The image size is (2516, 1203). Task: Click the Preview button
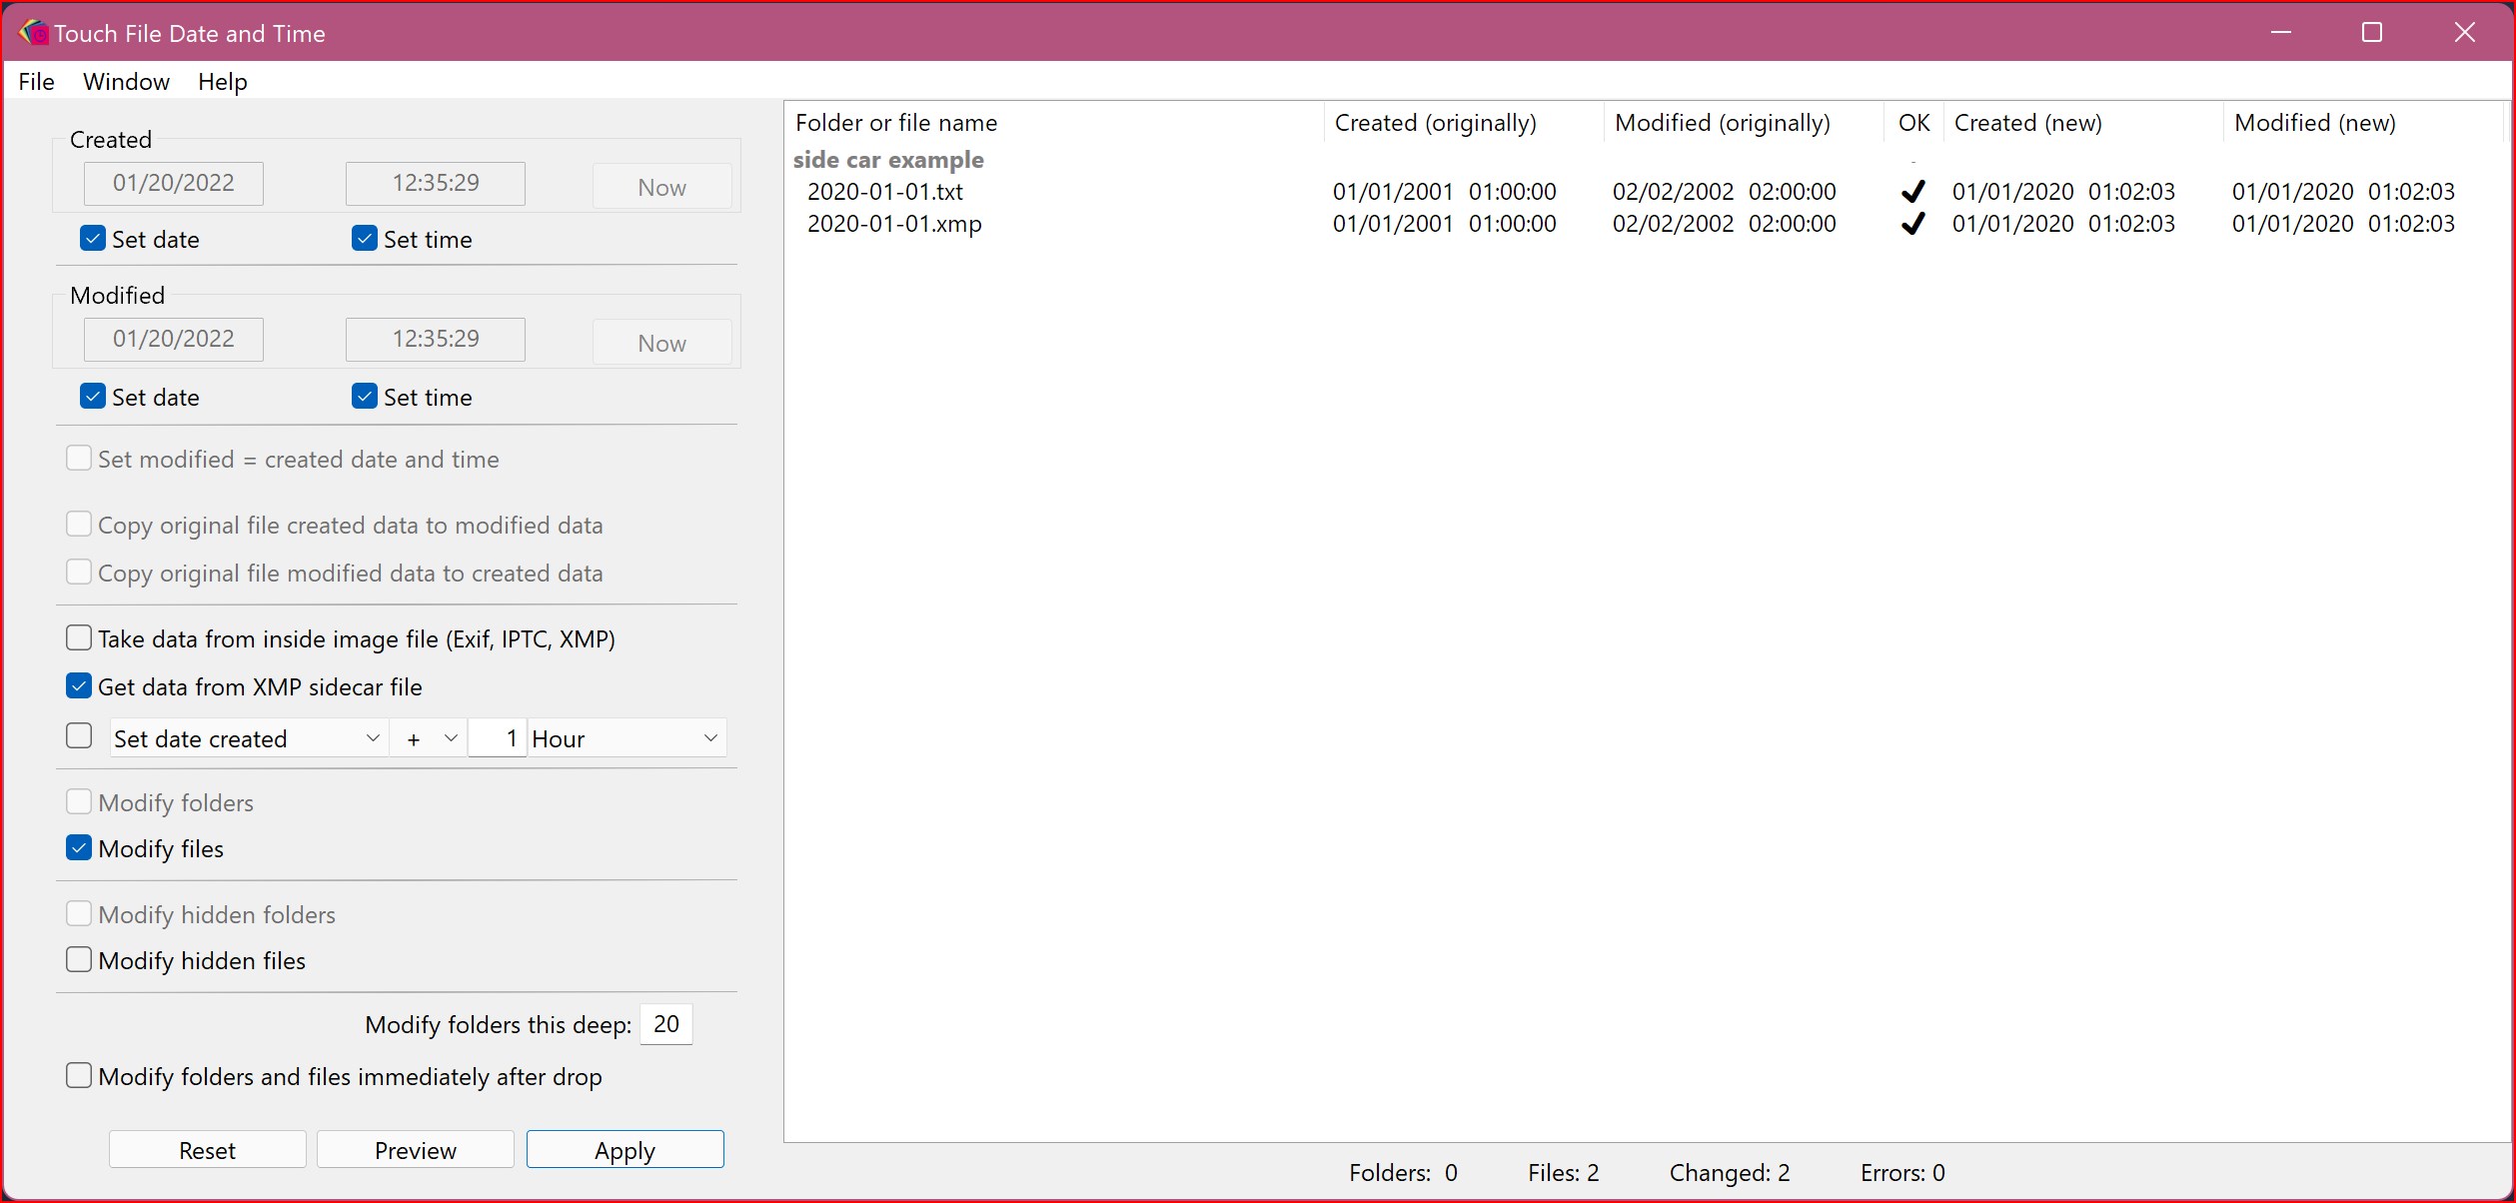[x=415, y=1149]
